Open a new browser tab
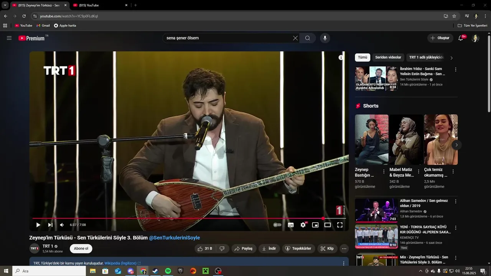 tap(135, 5)
